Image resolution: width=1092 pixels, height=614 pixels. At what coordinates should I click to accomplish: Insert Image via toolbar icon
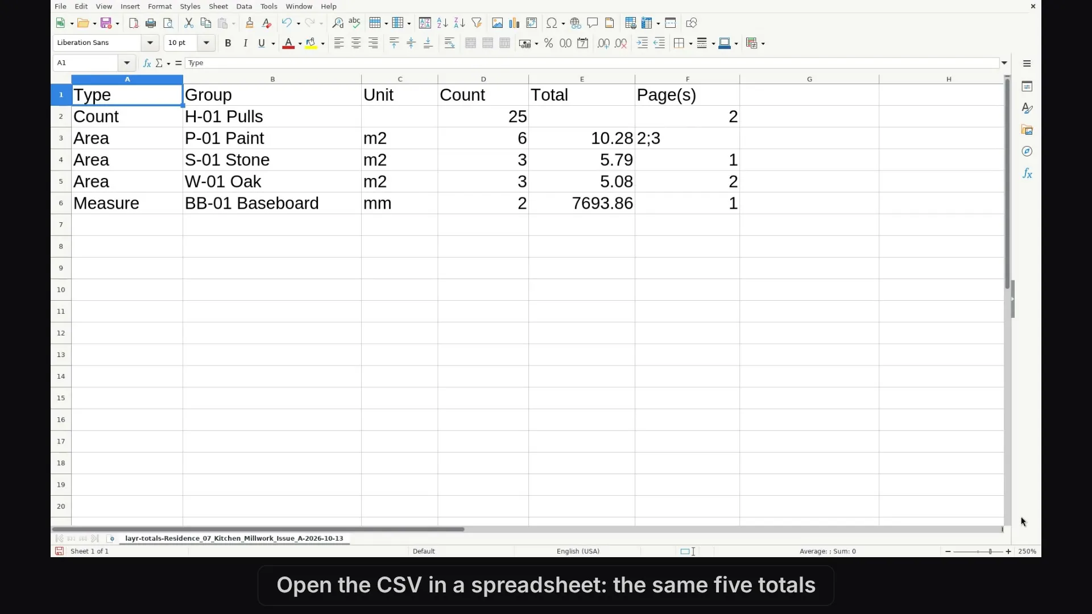[498, 23]
